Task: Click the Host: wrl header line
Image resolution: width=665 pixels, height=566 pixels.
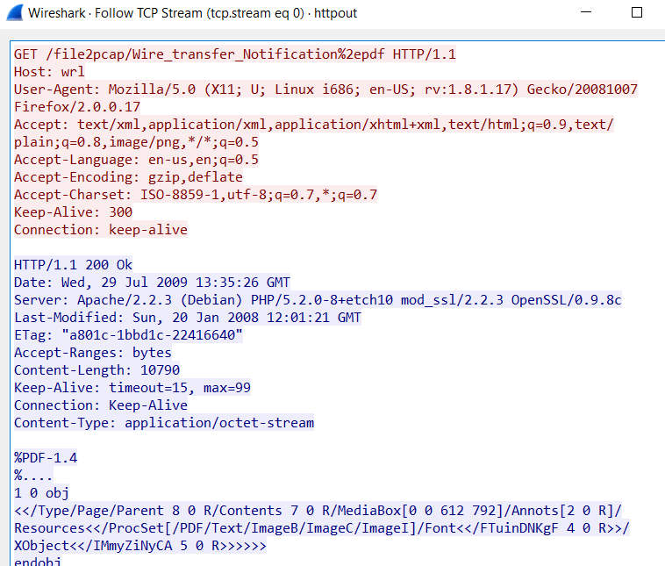Action: (x=49, y=72)
